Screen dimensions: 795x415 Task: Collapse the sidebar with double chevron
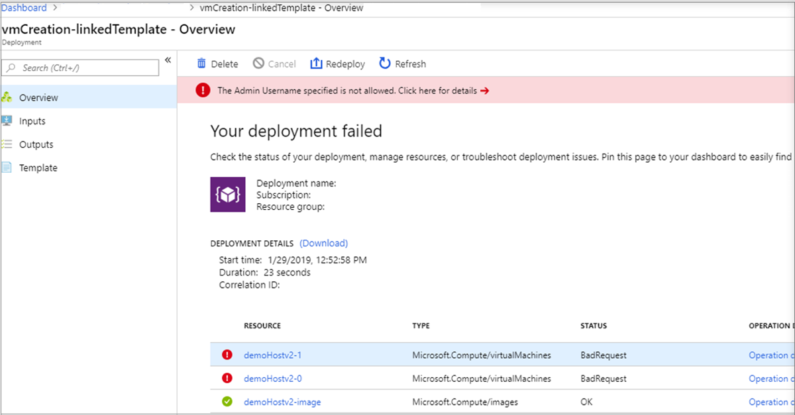[168, 60]
